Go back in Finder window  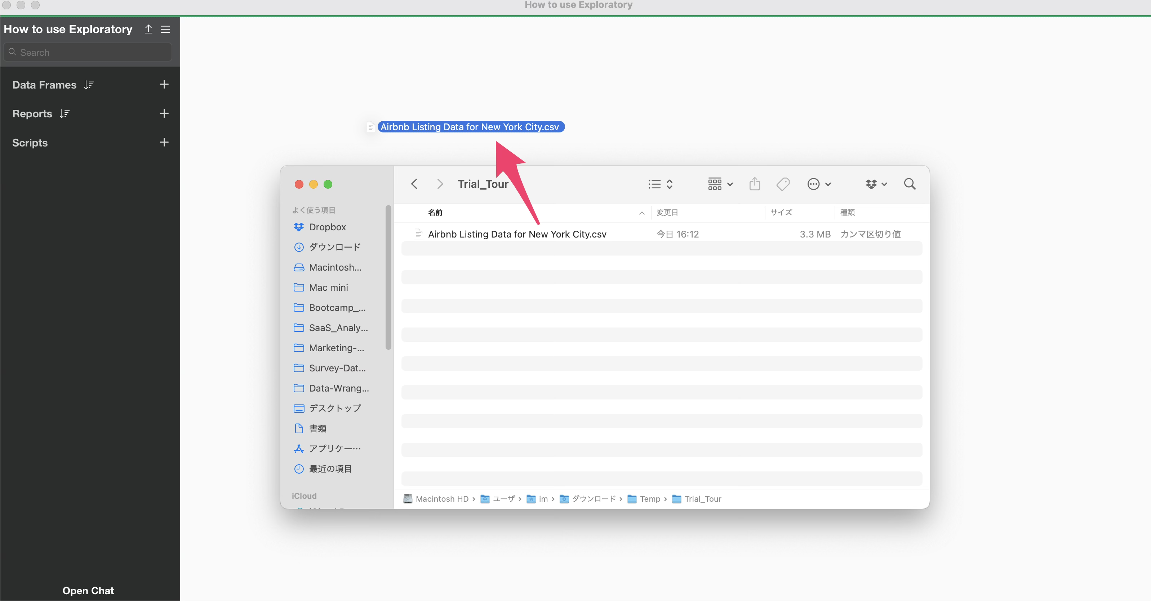tap(414, 184)
